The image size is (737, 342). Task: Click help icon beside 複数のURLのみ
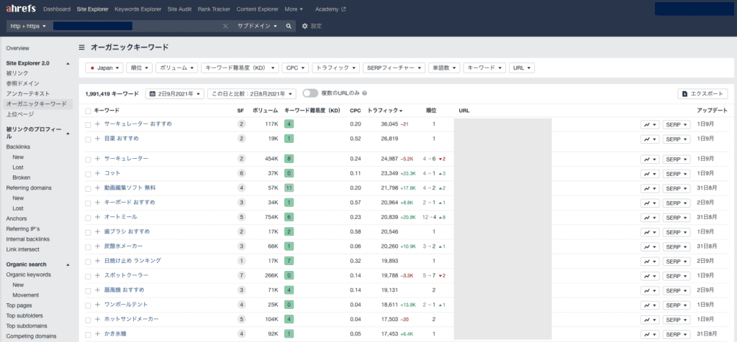[x=365, y=93]
